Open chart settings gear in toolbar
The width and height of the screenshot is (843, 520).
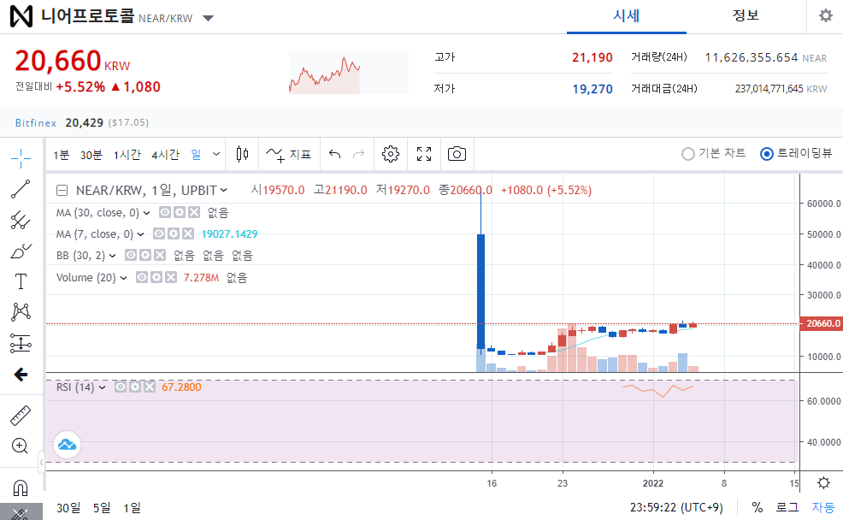pyautogui.click(x=391, y=154)
